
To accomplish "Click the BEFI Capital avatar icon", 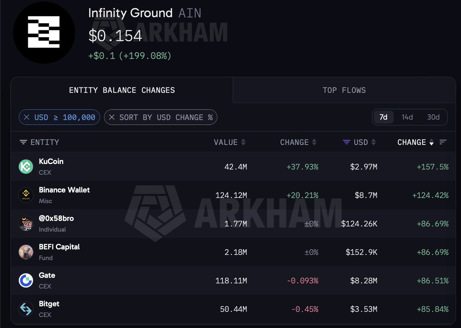I will tap(26, 252).
